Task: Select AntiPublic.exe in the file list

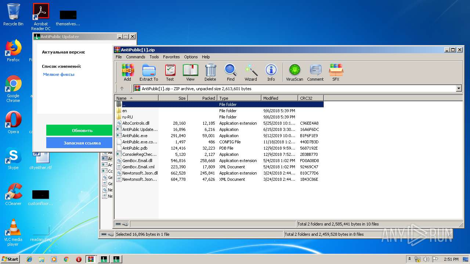Action: [x=219, y=136]
